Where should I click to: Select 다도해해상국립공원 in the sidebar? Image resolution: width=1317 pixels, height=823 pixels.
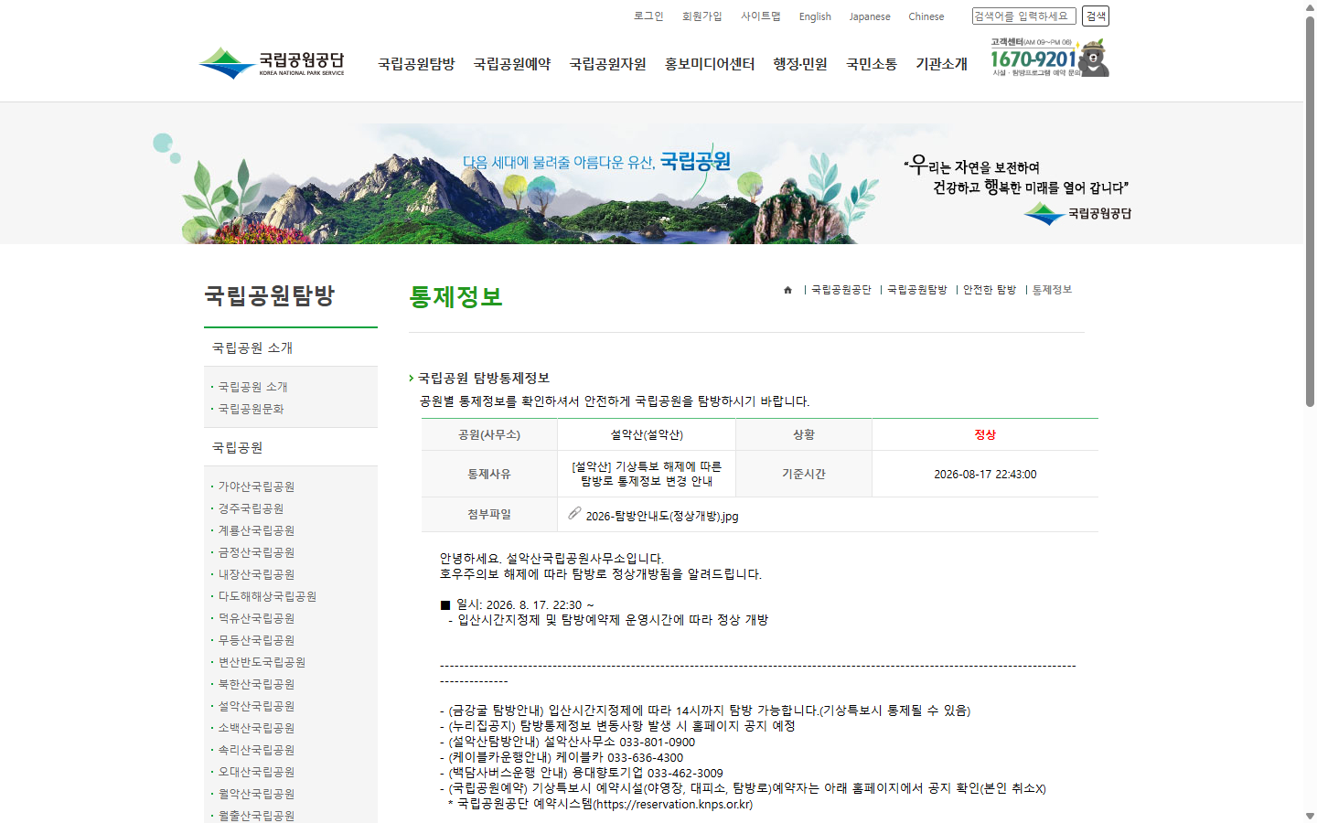pyautogui.click(x=268, y=596)
